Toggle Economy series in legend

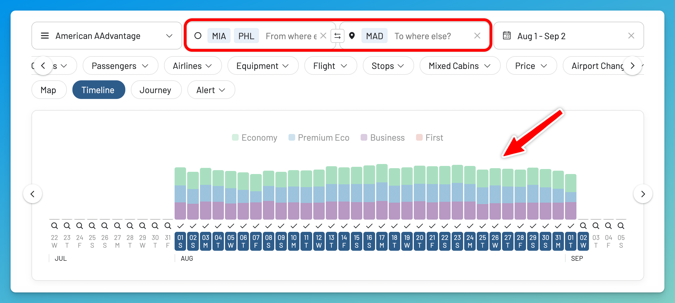pos(255,138)
